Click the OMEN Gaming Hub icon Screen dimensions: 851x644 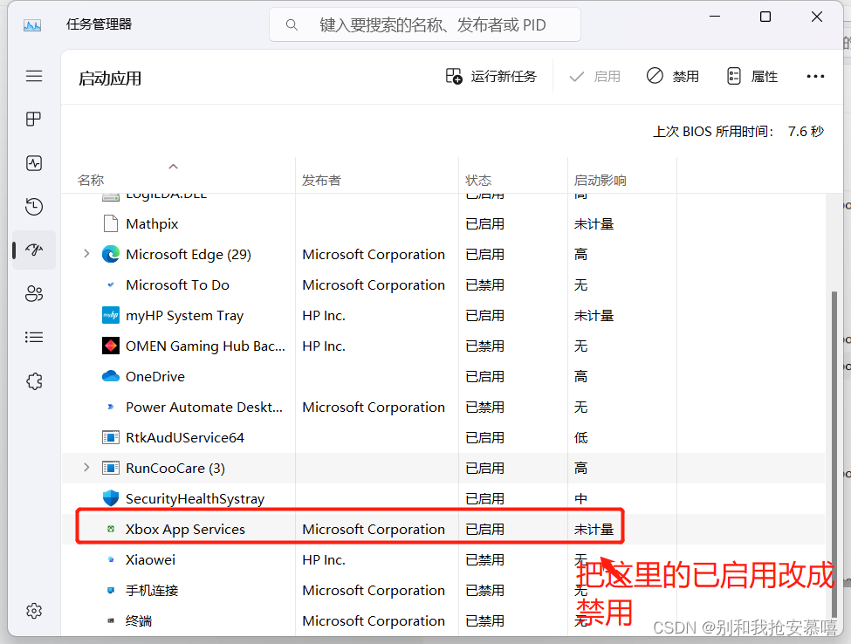[x=111, y=346]
